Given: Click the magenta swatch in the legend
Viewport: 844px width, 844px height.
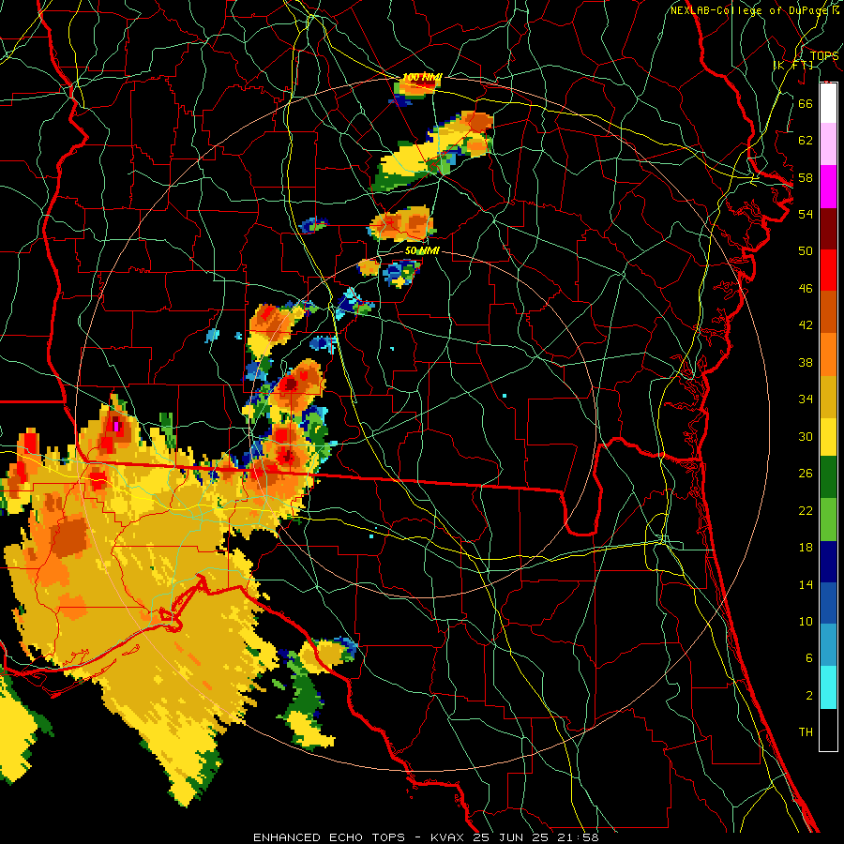Looking at the screenshot, I should [828, 187].
